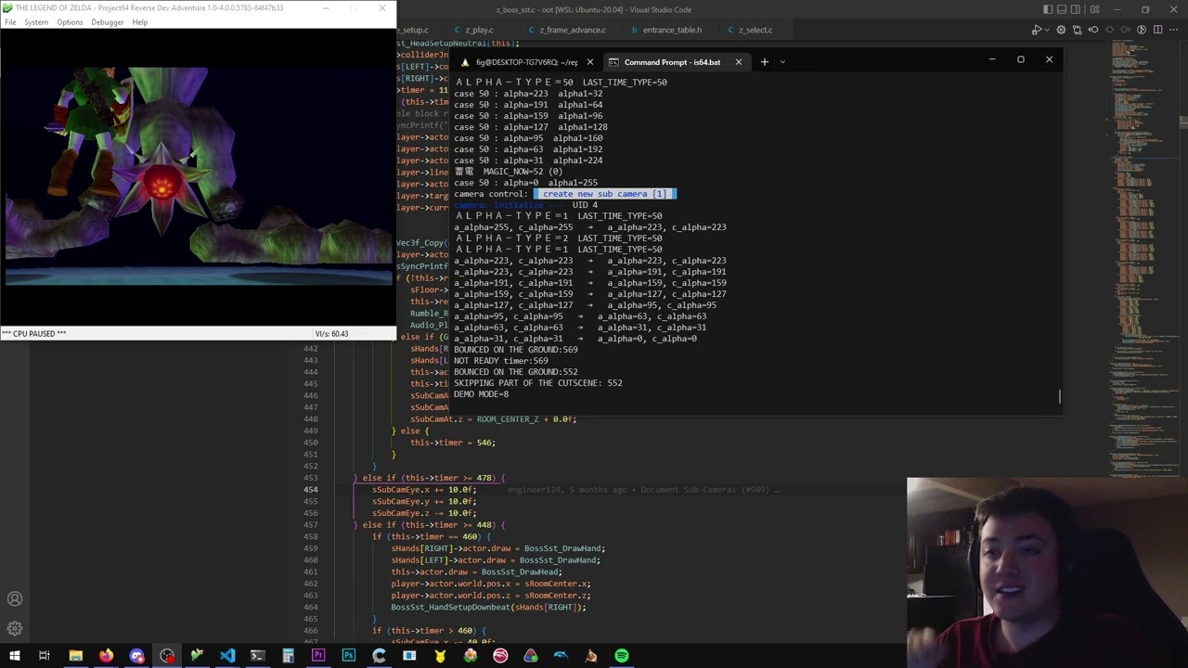Select the Command Prompt - is64.bat tab
Viewport: 1188px width, 668px height.
coord(675,62)
